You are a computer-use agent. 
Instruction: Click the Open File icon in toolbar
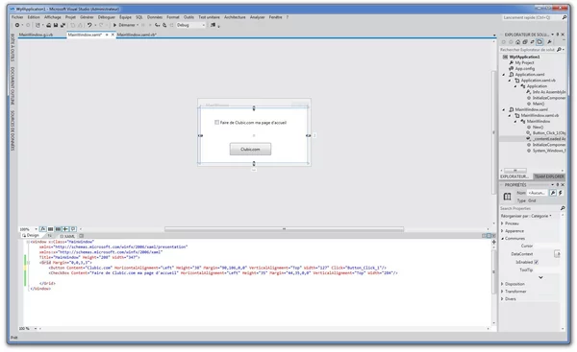click(49, 25)
